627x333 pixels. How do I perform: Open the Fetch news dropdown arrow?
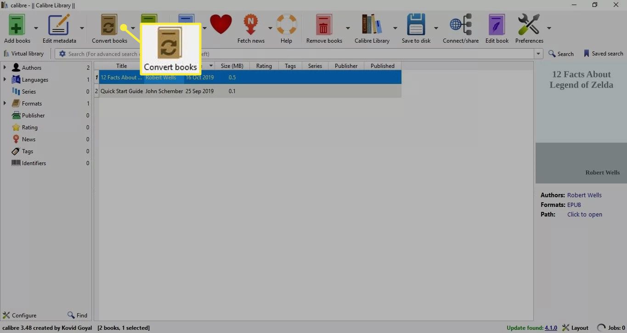[270, 28]
